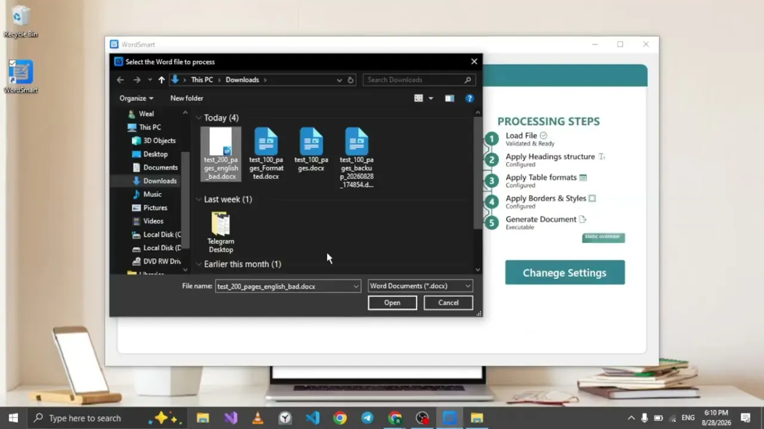Open the WordSmart desktop shortcut
Screen dimensions: 764x429
[x=21, y=76]
